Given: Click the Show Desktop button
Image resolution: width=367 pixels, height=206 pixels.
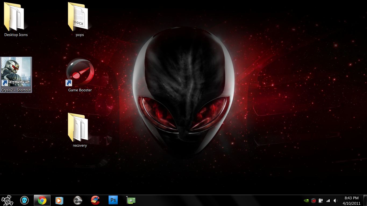Looking at the screenshot, I should click(x=365, y=200).
